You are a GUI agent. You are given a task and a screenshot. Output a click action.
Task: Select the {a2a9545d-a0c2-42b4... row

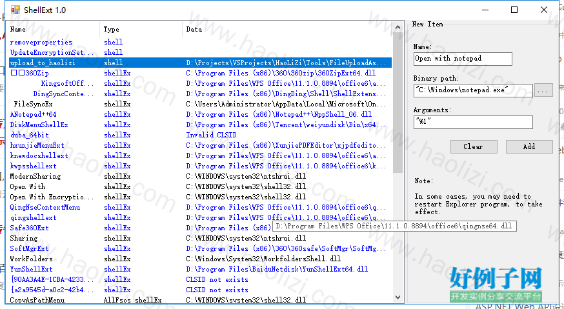pos(199,290)
